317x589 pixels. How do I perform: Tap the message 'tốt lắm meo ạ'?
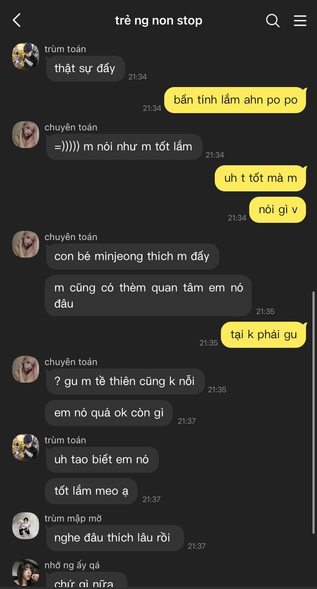[91, 491]
